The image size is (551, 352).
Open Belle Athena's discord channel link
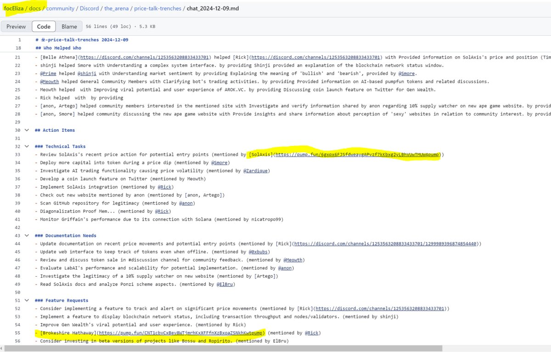[x=145, y=57]
